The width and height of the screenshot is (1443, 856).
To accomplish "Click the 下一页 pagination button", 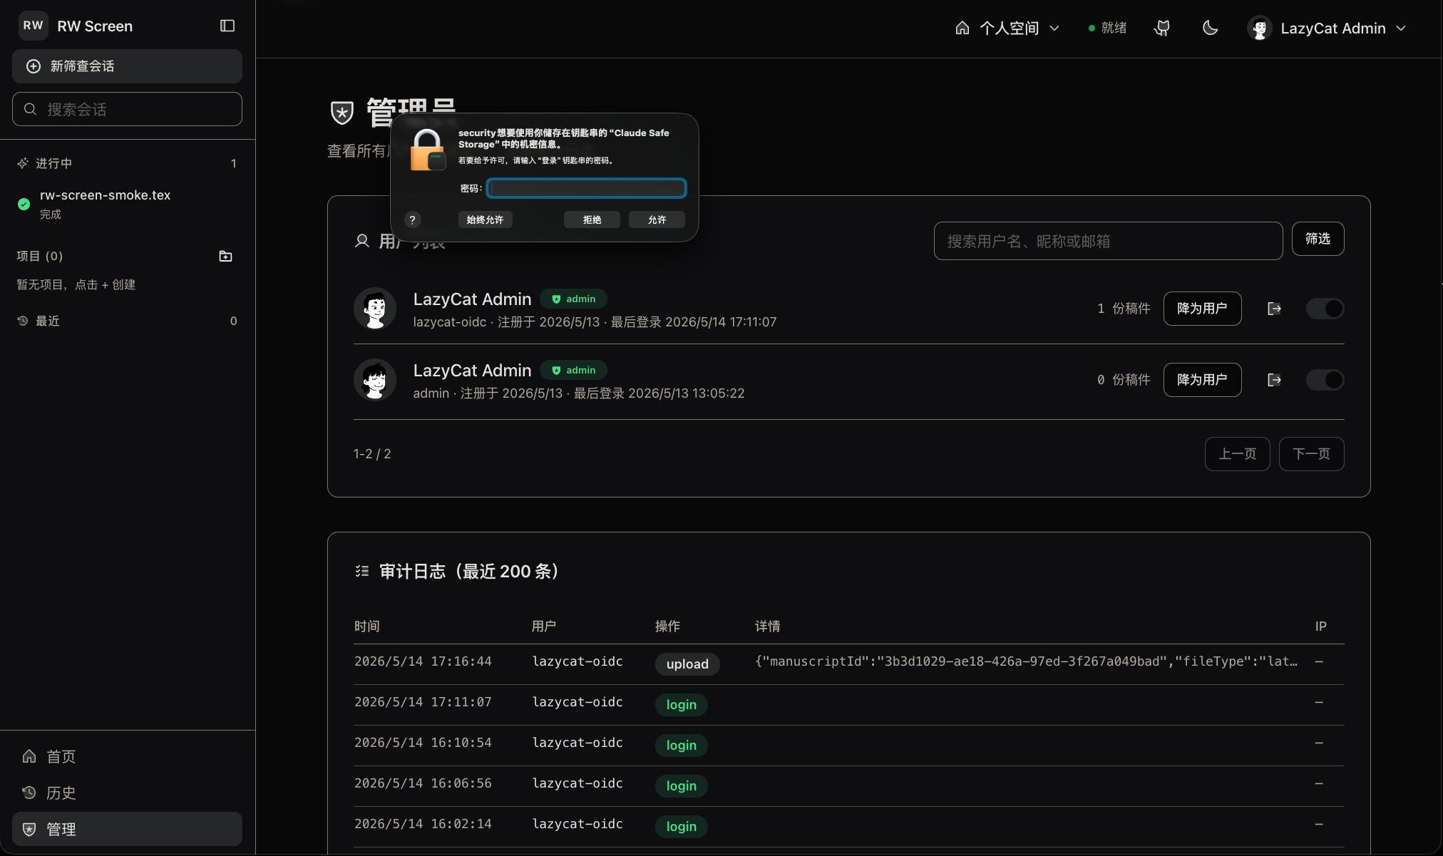I will (x=1311, y=454).
